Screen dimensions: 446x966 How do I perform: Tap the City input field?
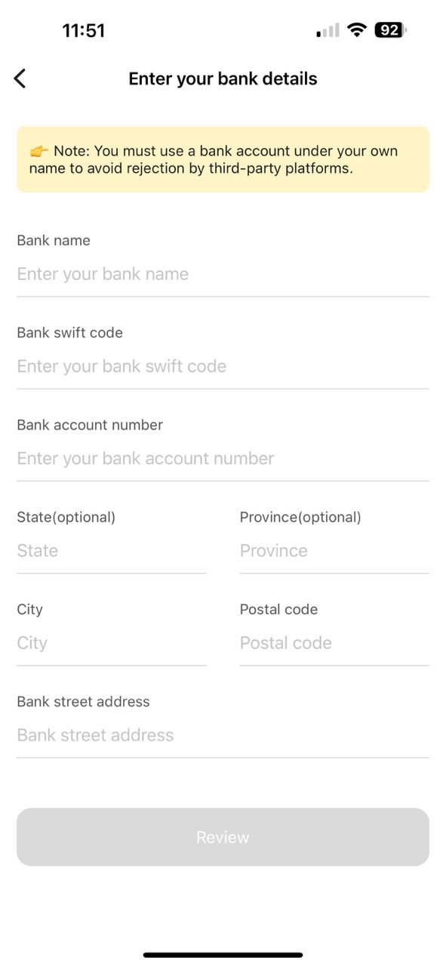click(112, 642)
